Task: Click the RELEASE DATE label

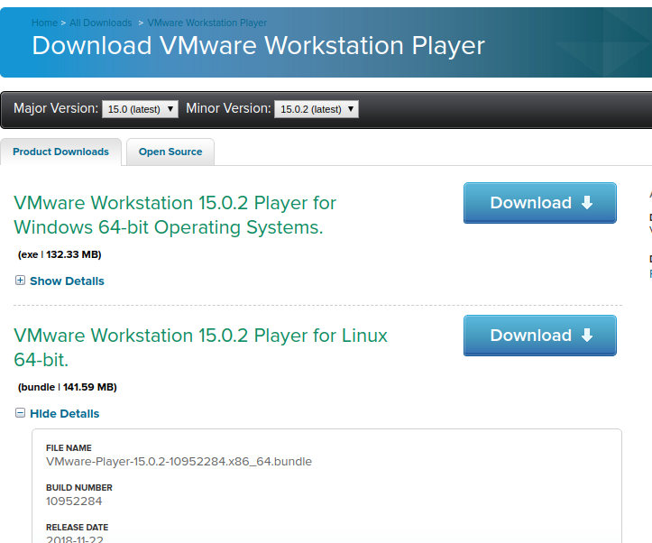Action: [x=77, y=527]
